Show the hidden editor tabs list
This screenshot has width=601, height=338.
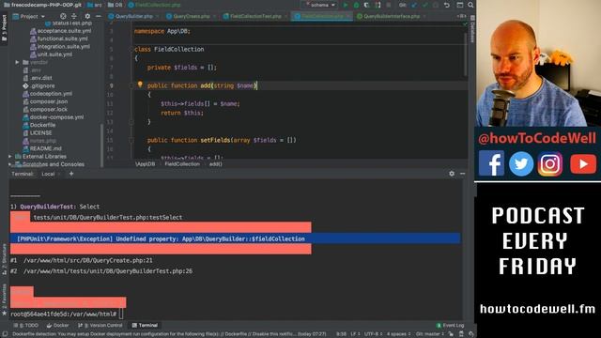click(461, 17)
